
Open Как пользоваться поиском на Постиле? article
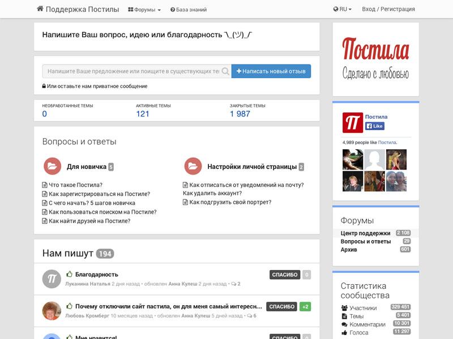(102, 212)
